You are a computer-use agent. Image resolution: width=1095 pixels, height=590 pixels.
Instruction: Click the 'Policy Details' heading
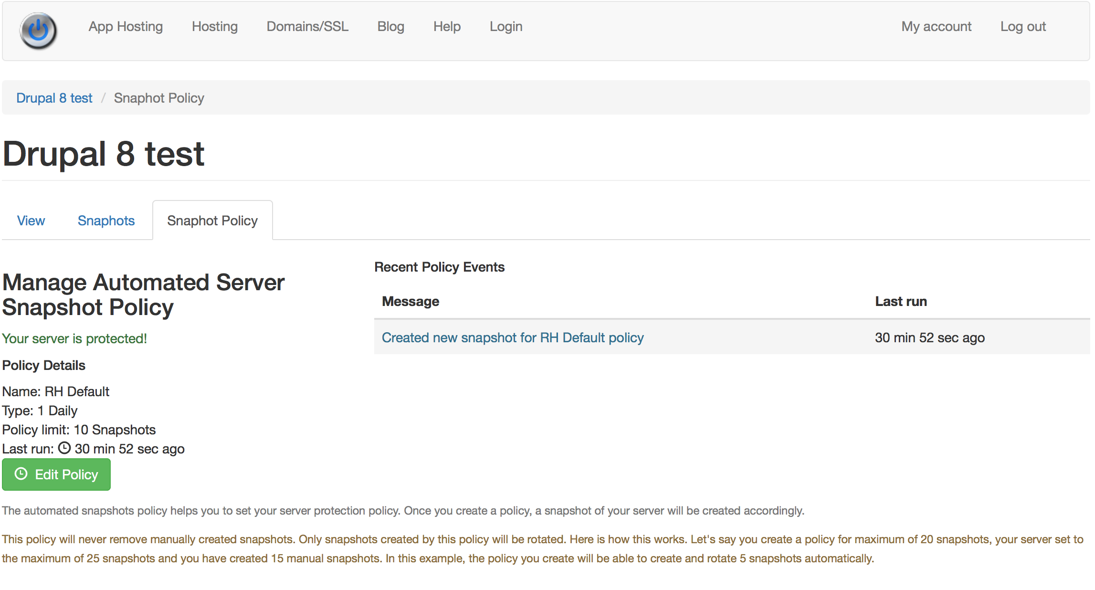click(44, 365)
